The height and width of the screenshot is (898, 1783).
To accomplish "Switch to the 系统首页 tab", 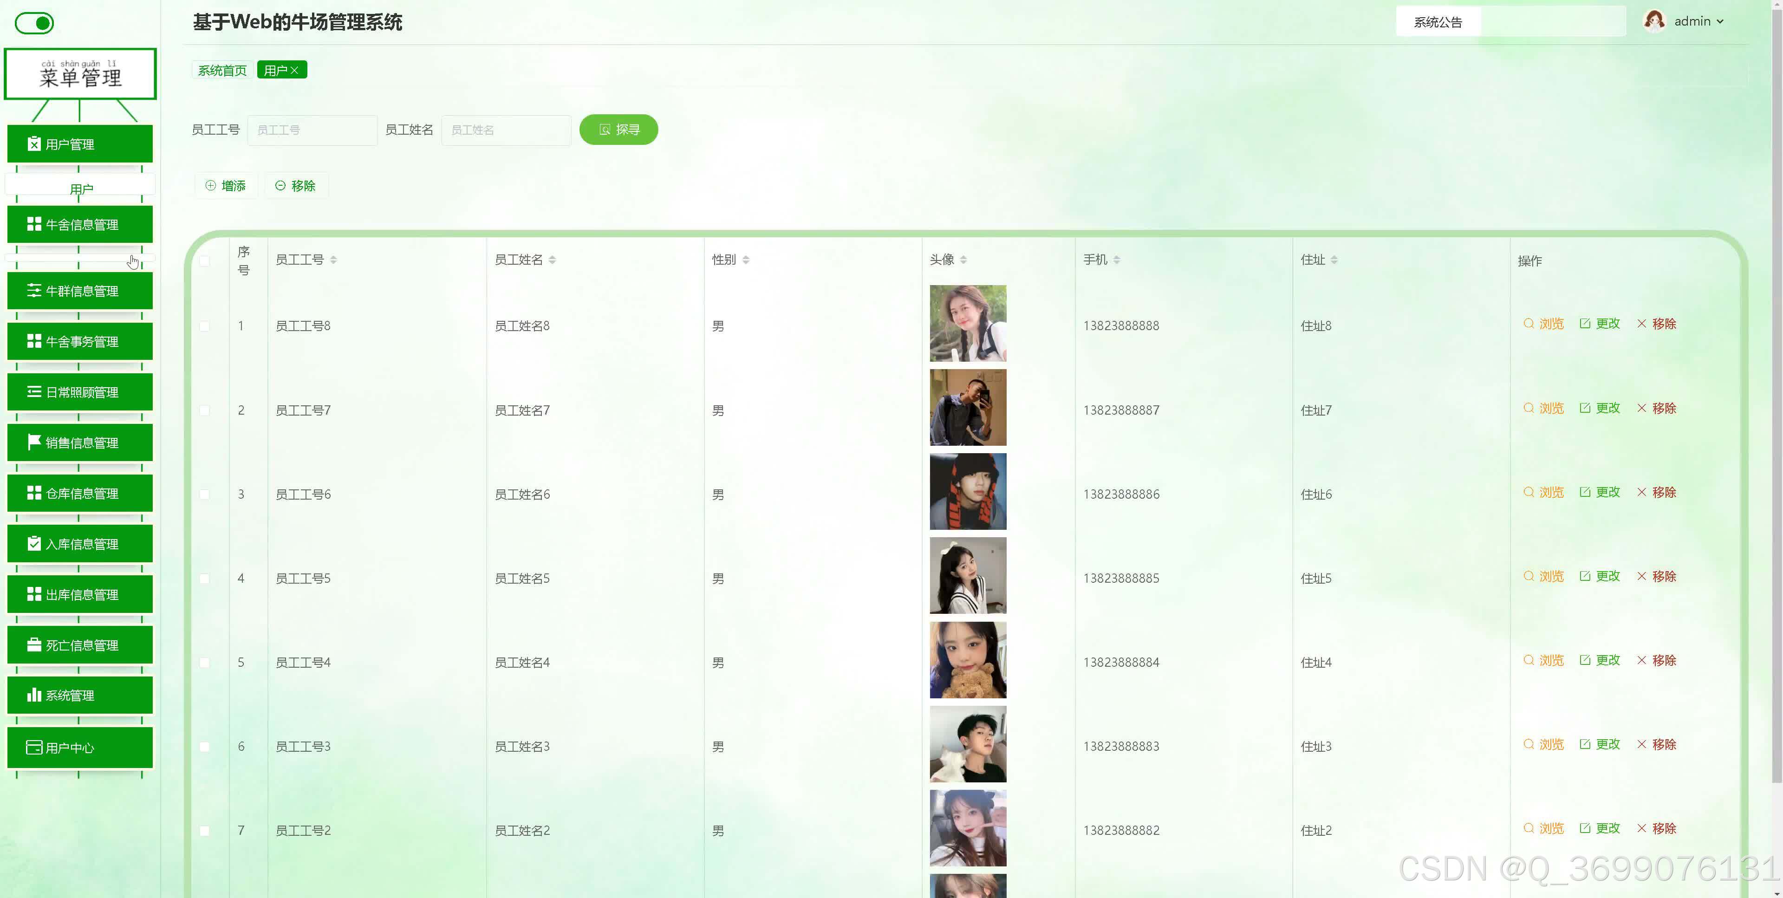I will [221, 70].
